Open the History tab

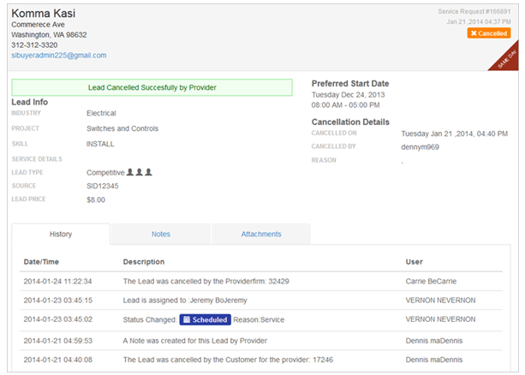point(61,234)
